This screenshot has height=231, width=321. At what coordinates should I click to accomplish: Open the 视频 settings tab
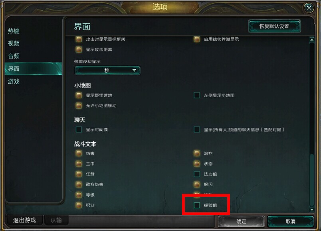(14, 43)
